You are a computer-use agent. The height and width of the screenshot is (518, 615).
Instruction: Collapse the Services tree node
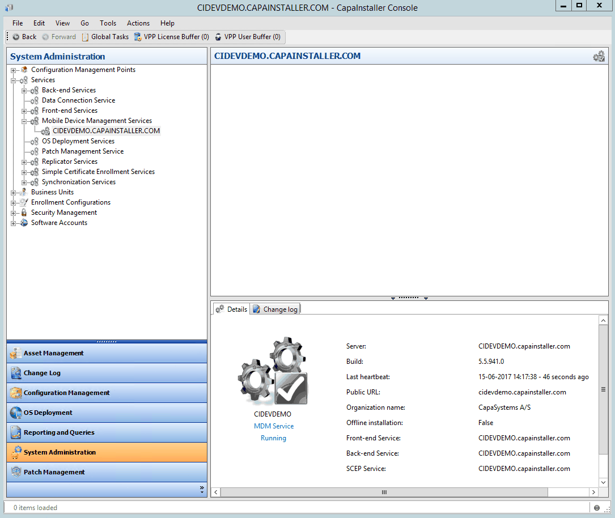point(14,81)
